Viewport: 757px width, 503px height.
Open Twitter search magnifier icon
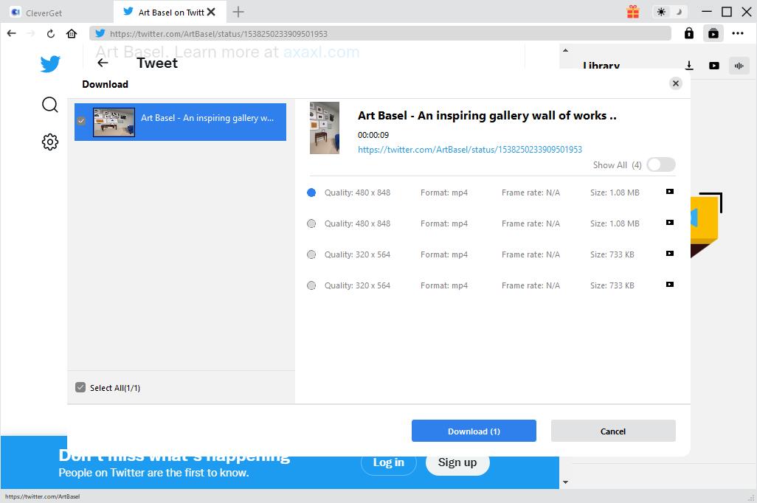pos(50,105)
